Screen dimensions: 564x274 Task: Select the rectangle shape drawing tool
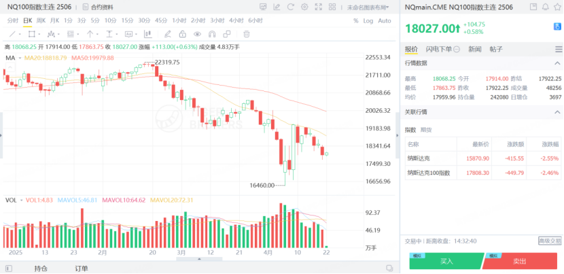coord(32,34)
